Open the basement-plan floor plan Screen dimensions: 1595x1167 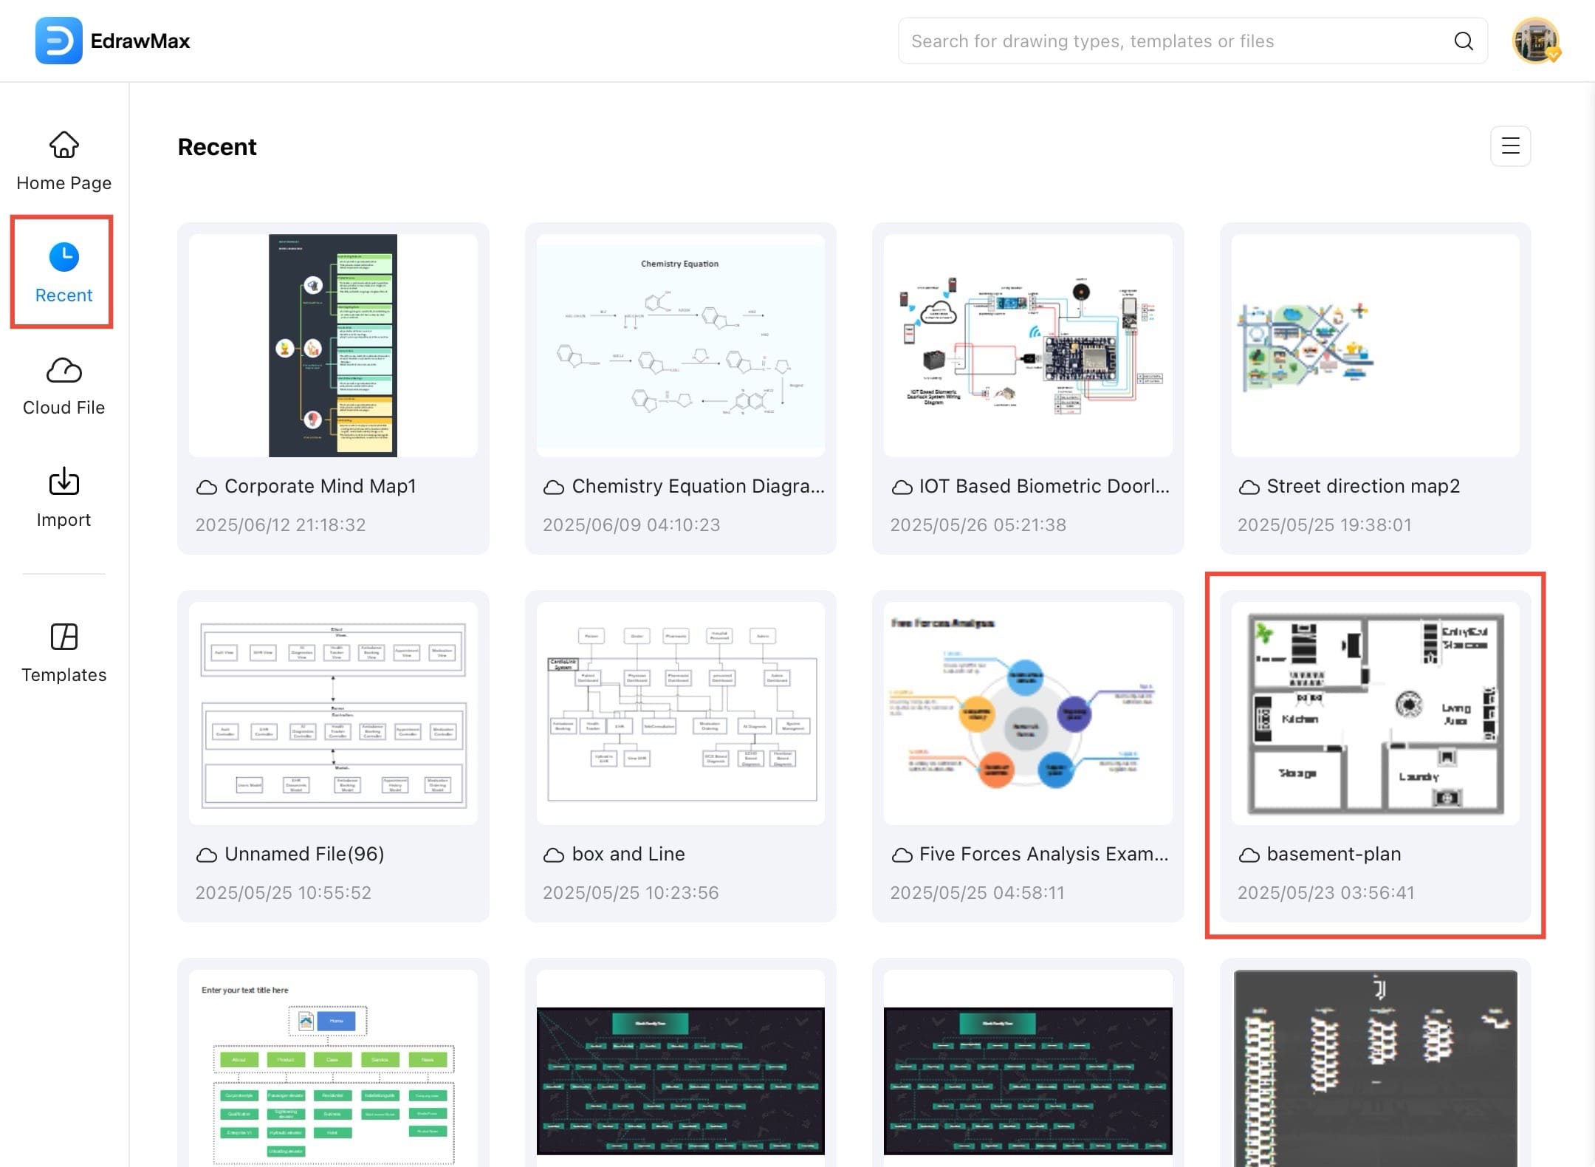click(1375, 713)
